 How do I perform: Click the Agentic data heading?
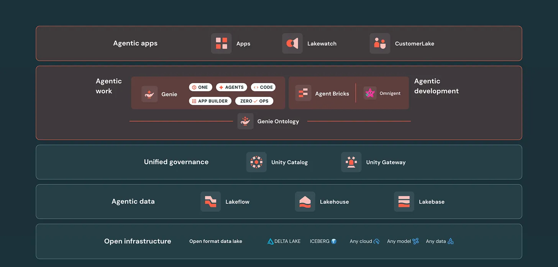tap(133, 201)
